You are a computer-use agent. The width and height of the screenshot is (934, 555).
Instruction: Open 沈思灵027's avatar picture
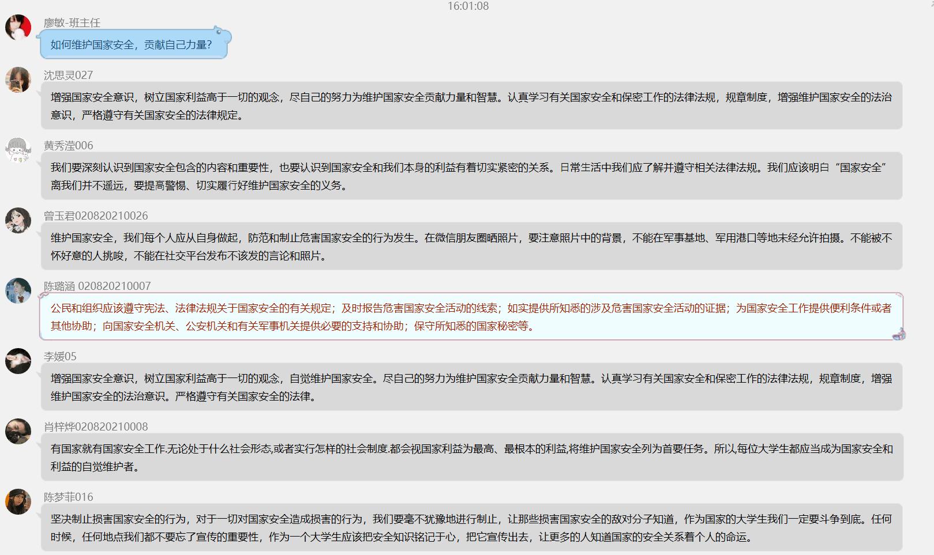(18, 80)
